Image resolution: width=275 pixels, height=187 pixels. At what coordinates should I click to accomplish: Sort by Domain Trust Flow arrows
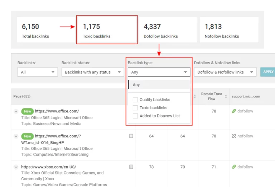pyautogui.click(x=226, y=96)
